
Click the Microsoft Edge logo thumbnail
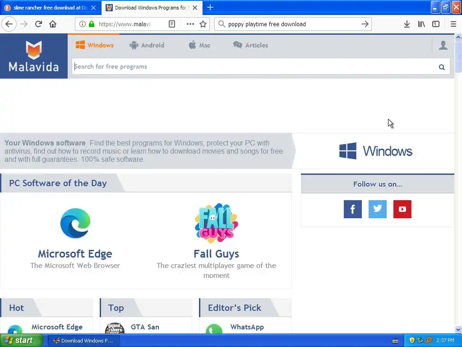75,223
